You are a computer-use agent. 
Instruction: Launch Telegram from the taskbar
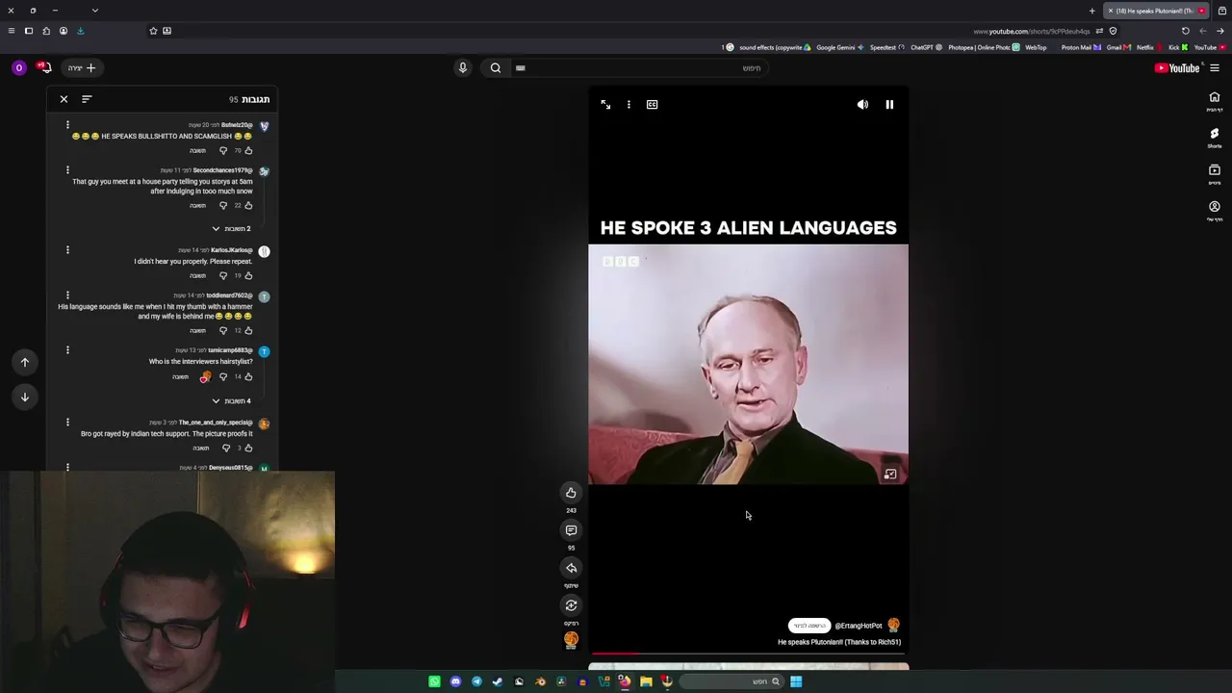[x=476, y=681]
